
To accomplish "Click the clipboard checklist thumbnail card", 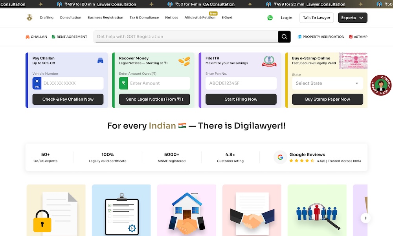I will [x=121, y=210].
